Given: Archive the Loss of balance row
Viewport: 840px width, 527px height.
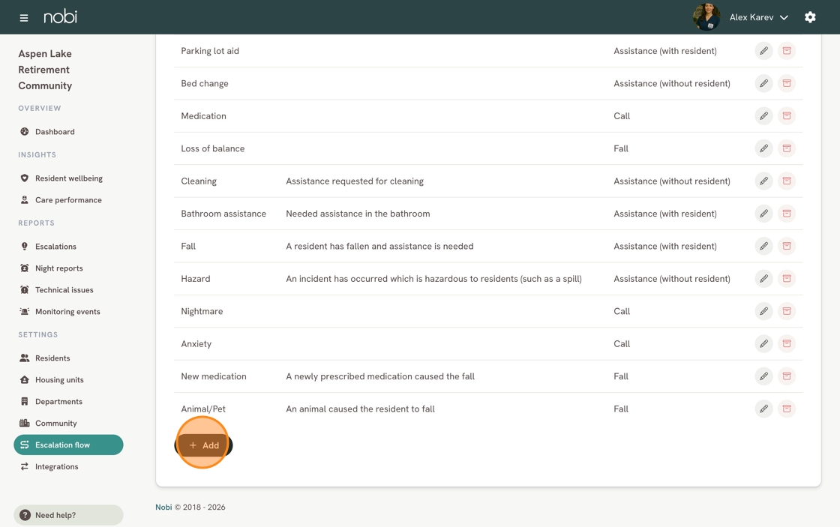Looking at the screenshot, I should pyautogui.click(x=787, y=148).
